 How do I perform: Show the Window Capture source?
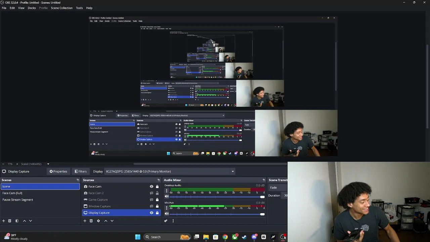(x=152, y=206)
